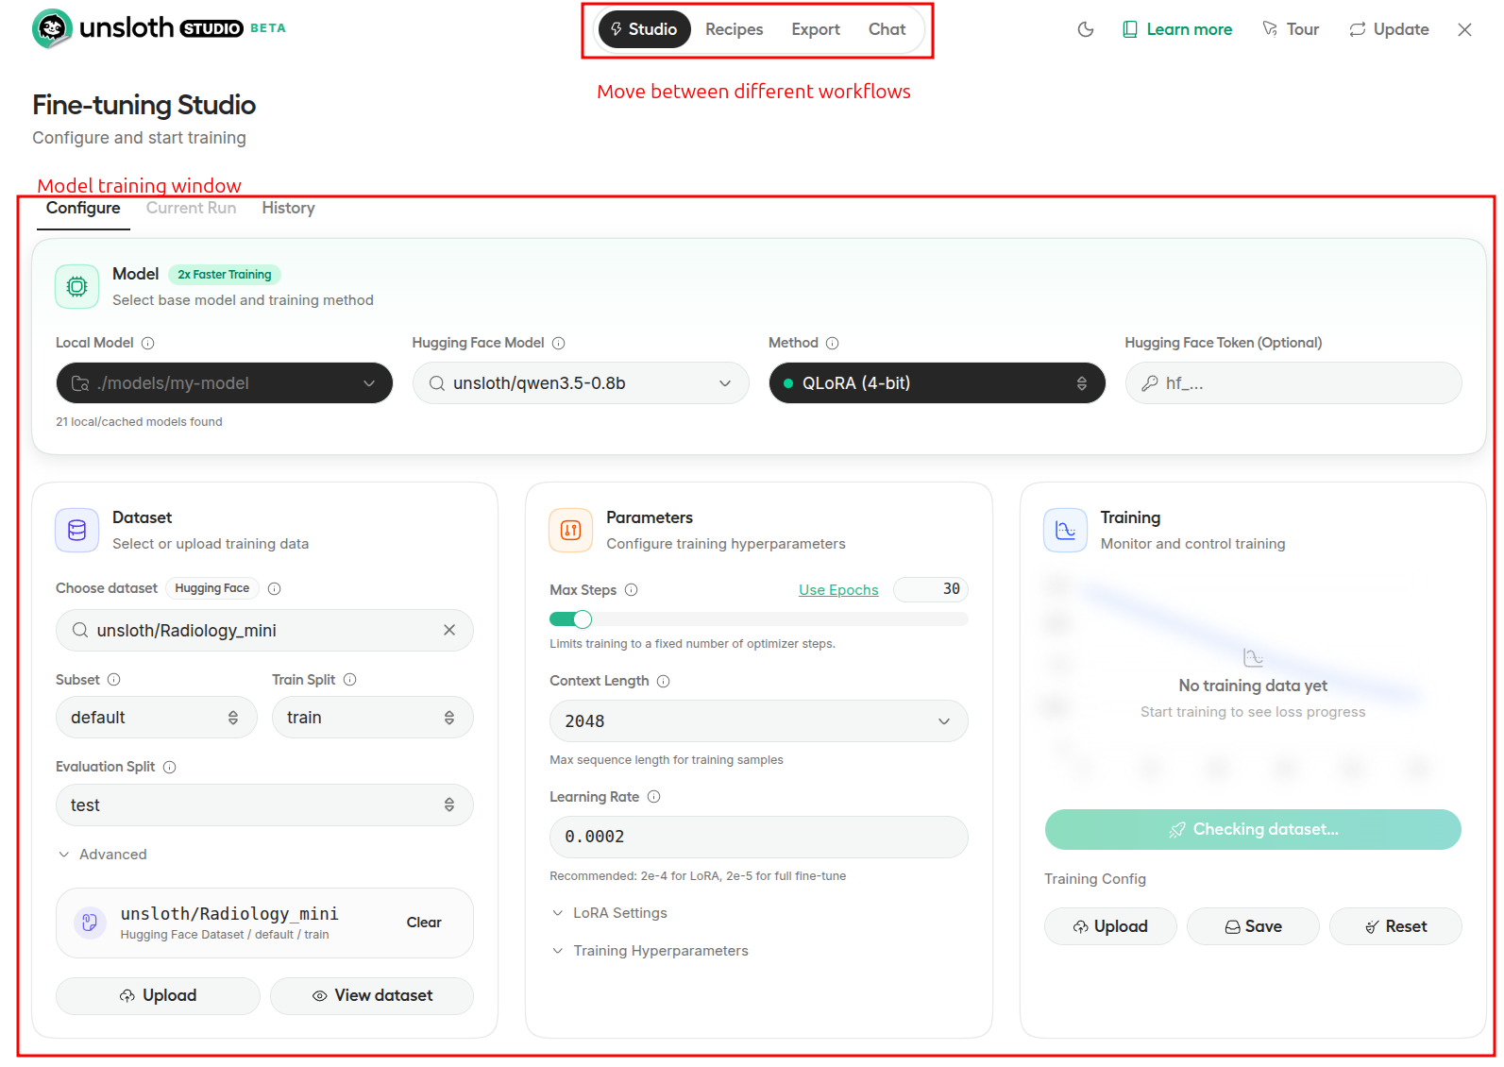Click info icon next to Local Model
The height and width of the screenshot is (1067, 1504).
(148, 343)
